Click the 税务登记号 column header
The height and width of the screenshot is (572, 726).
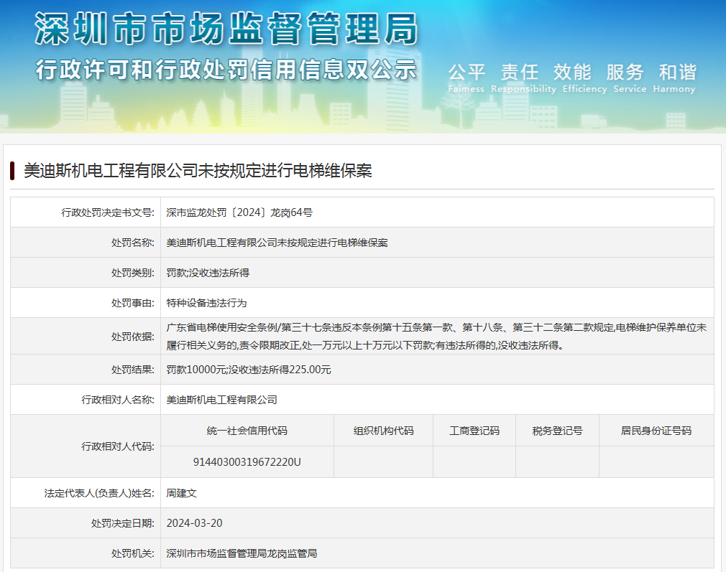558,431
